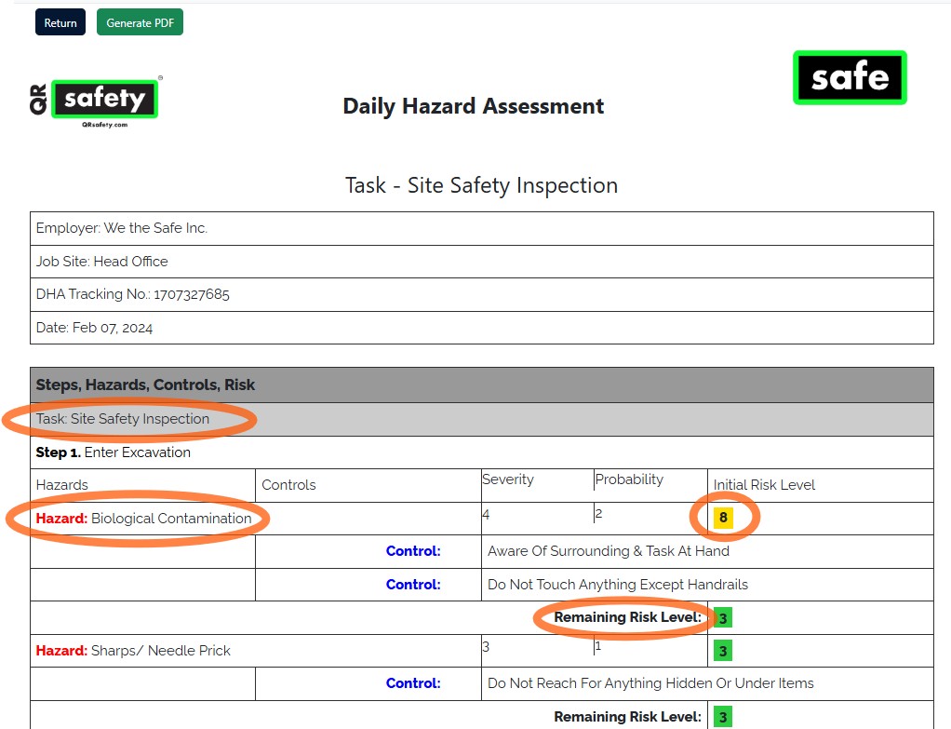Click the green Safe logo badge

(850, 77)
